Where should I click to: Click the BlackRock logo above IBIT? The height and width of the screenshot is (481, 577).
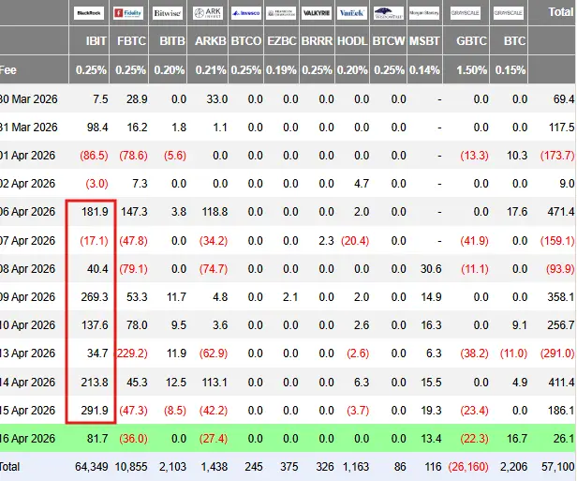tap(89, 13)
